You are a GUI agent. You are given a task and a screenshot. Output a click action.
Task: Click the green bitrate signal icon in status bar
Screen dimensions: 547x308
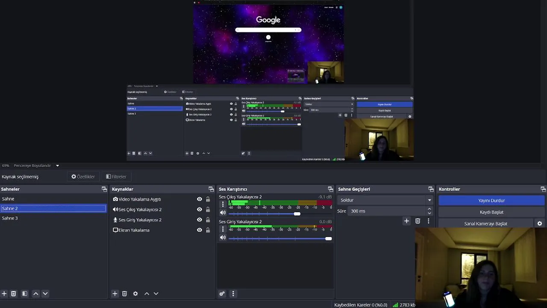pyautogui.click(x=396, y=305)
